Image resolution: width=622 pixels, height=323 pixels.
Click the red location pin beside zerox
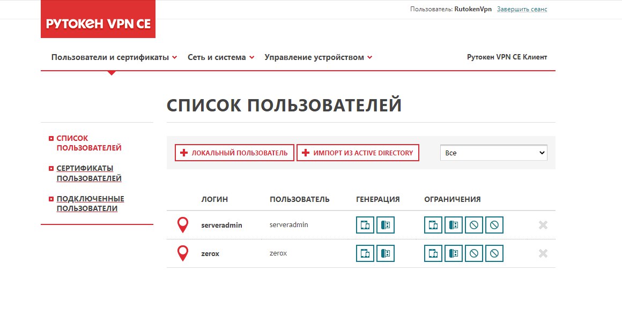(x=183, y=253)
